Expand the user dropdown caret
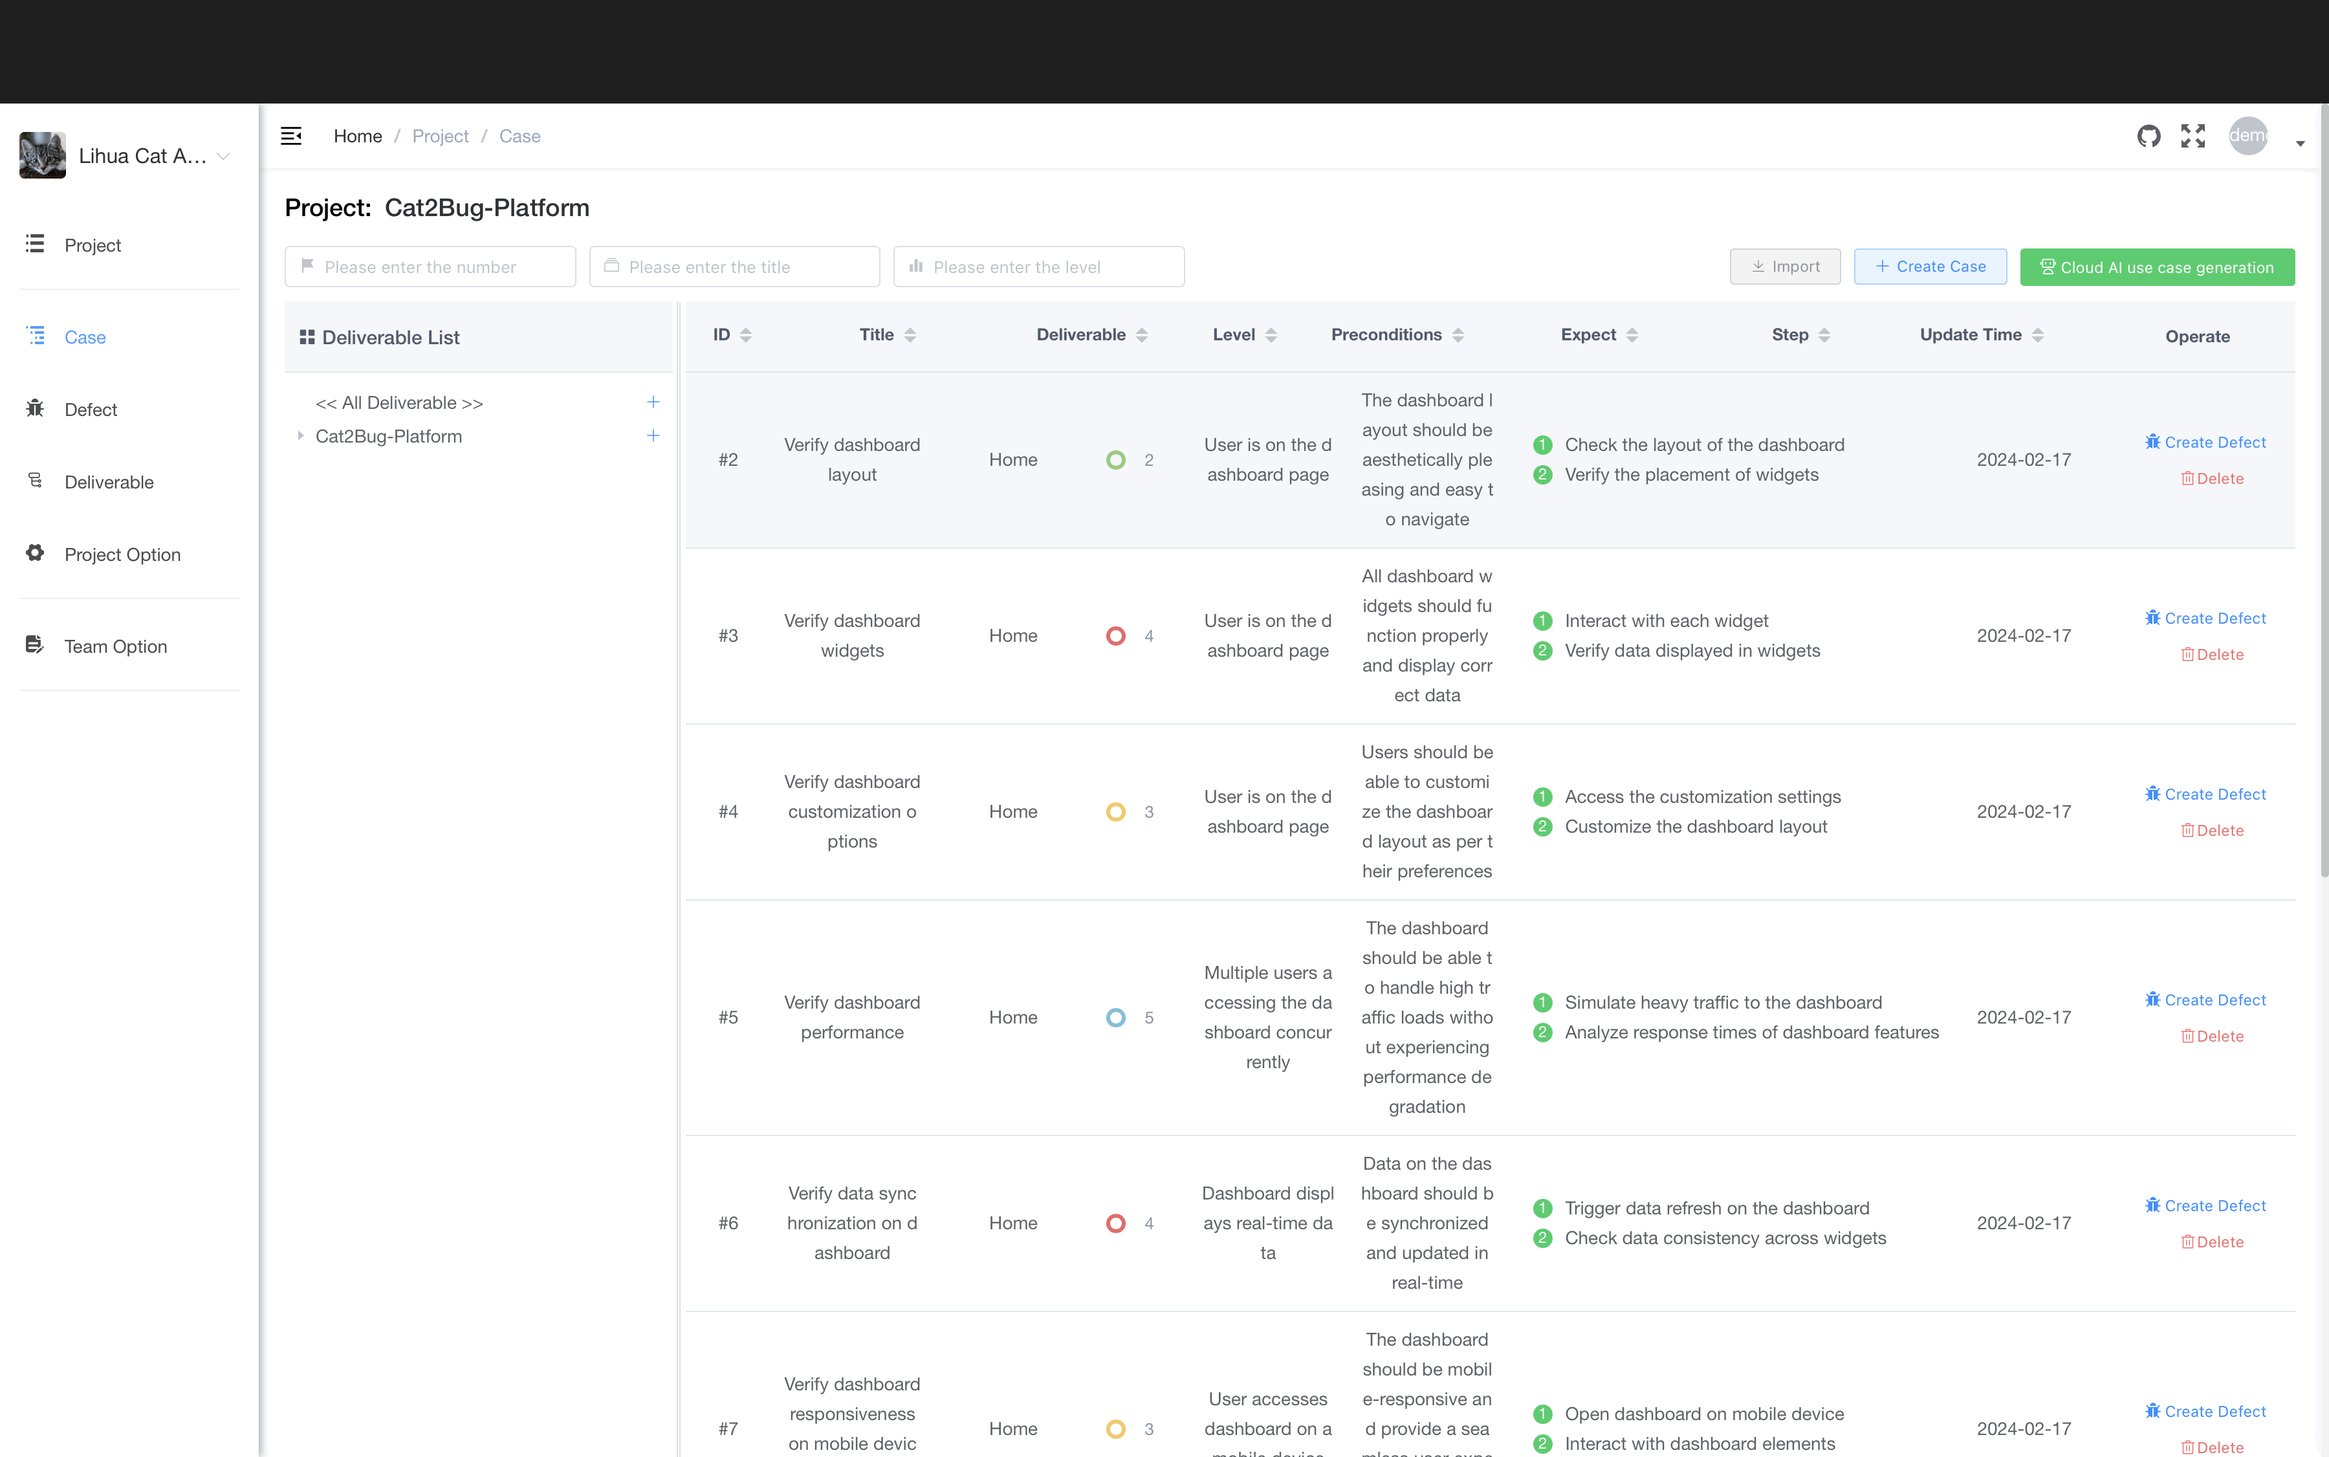 (2300, 142)
